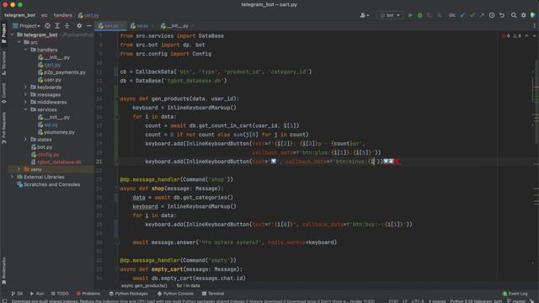Collapse the services folder
539x303 pixels.
26,109
